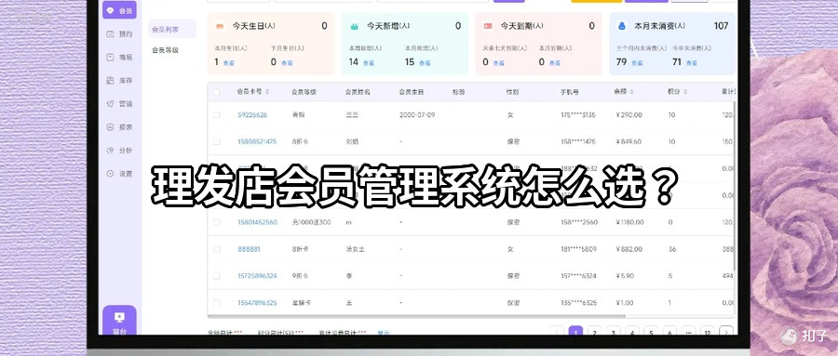Go to page 2 in pagination

point(594,332)
